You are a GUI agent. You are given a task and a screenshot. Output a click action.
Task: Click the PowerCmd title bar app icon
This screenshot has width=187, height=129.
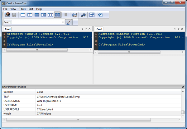[3, 3]
